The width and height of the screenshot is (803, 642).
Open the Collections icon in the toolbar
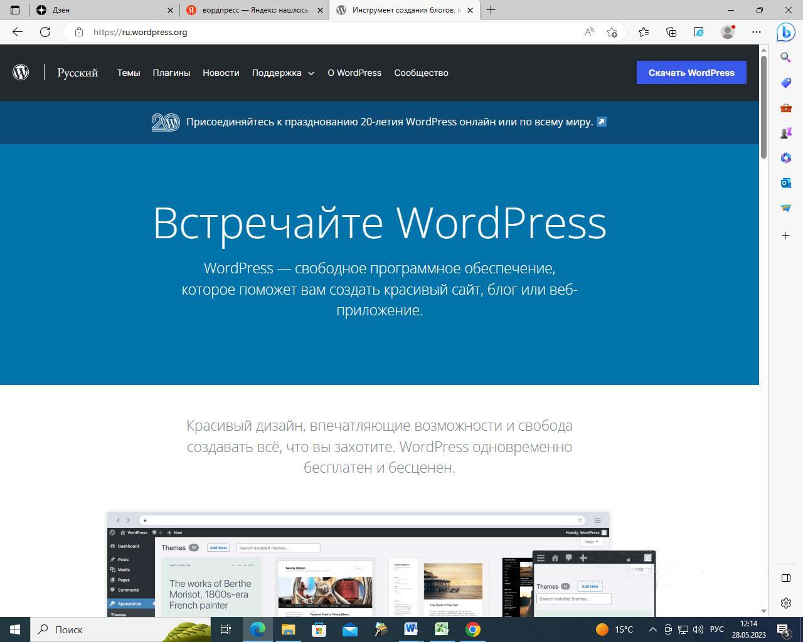point(671,32)
